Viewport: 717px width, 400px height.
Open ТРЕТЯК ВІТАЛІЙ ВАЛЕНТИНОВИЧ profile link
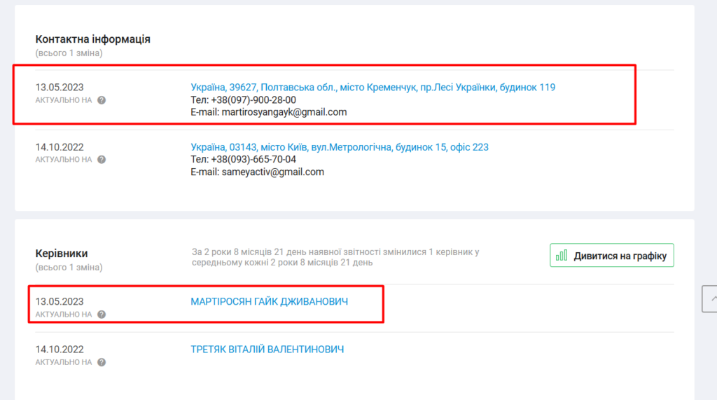(x=267, y=350)
